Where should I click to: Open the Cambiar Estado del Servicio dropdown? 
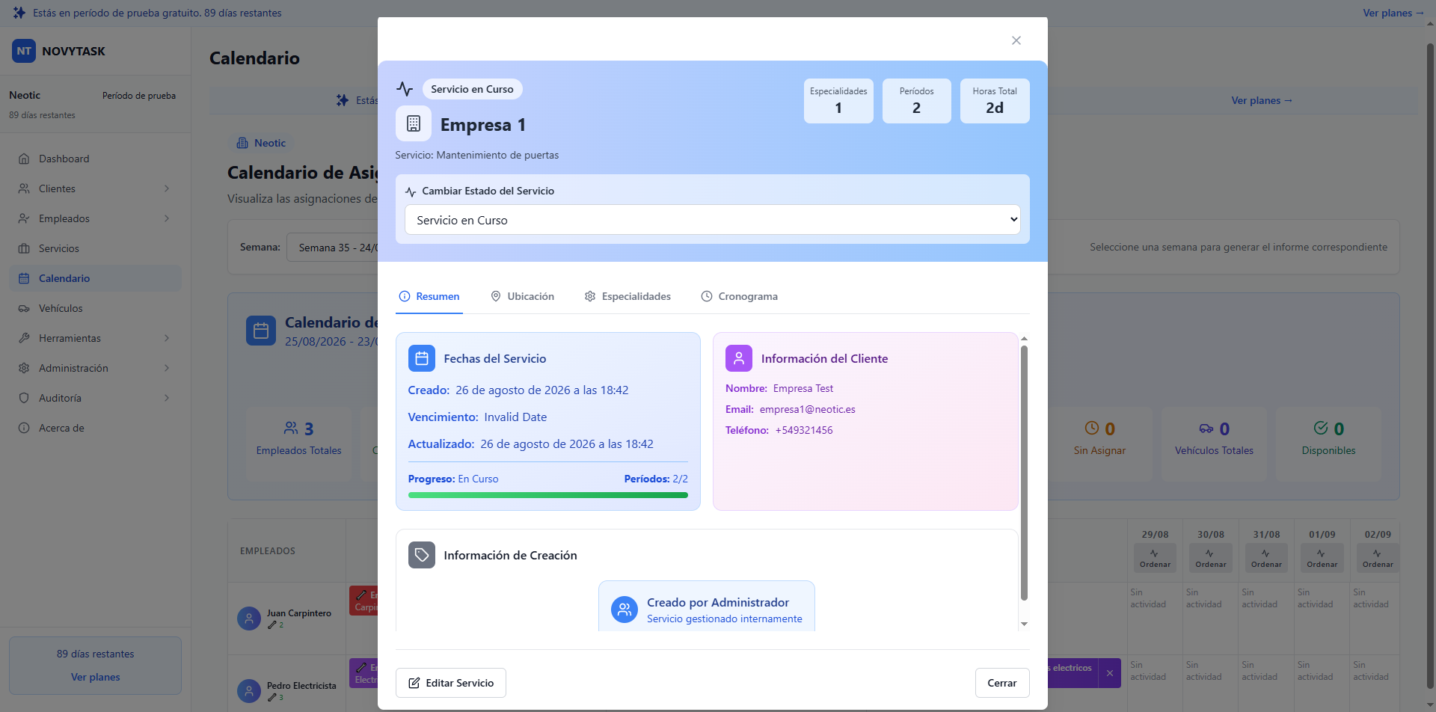713,220
